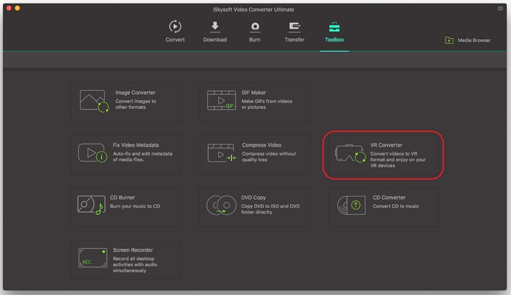Start the Screen Recorder REC icon
Screen dimensions: 511x295
pyautogui.click(x=93, y=258)
